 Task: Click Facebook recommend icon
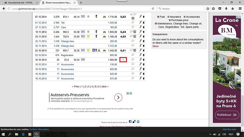[130, 121]
